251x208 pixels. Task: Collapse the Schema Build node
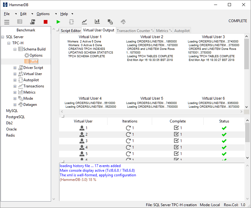pos(15,50)
